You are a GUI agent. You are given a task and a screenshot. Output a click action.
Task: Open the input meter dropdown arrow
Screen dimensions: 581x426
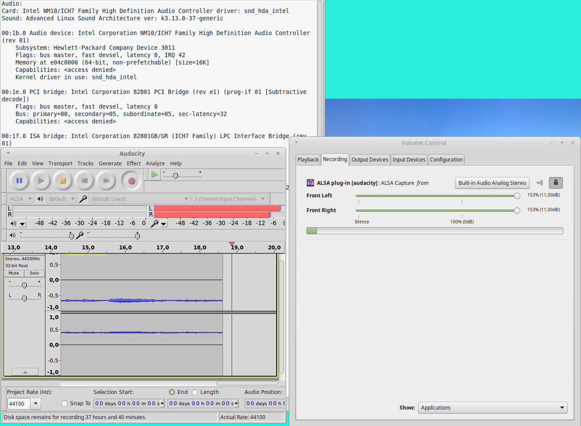[164, 224]
